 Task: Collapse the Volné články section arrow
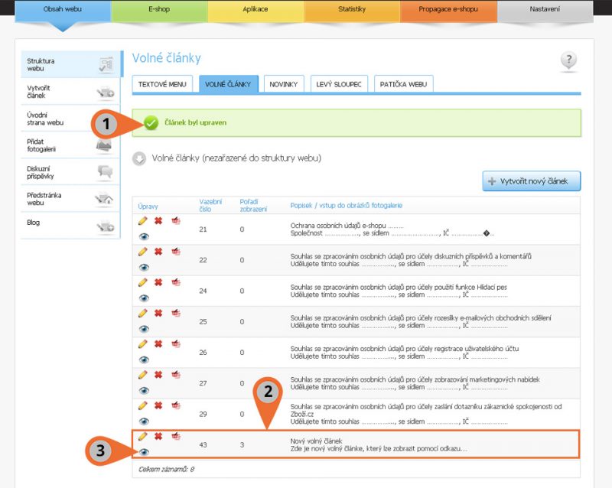tap(139, 158)
